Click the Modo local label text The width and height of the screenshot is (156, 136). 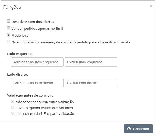click(21, 36)
